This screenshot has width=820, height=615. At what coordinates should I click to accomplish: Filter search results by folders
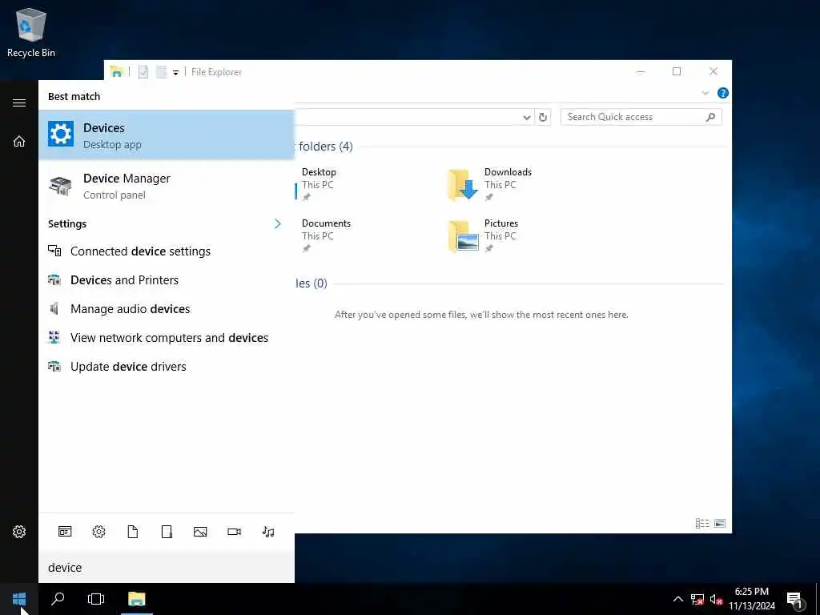coord(167,532)
